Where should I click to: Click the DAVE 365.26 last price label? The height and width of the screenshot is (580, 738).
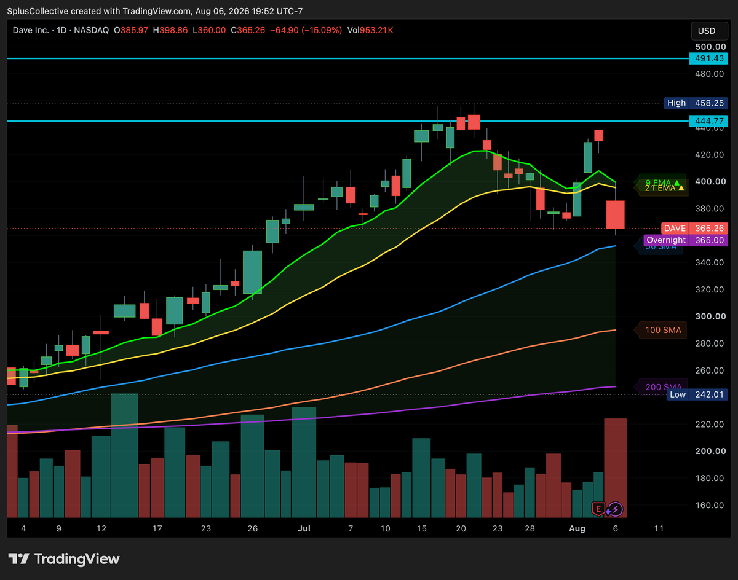click(693, 228)
